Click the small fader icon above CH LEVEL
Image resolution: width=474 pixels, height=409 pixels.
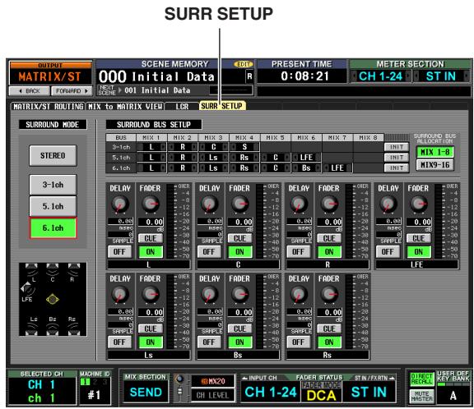(180, 391)
